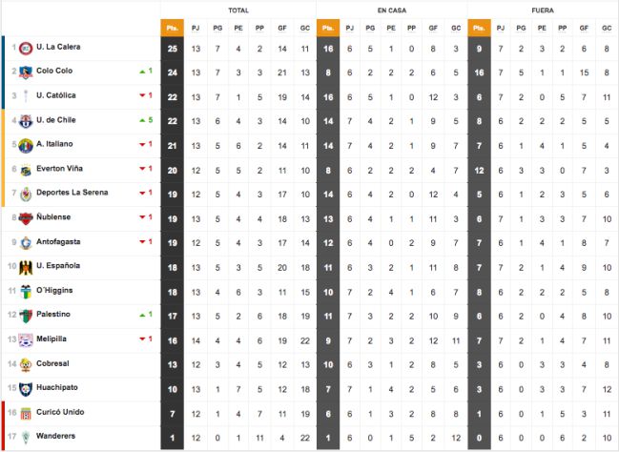Select the FUERA standings header
The height and width of the screenshot is (452, 619).
[543, 9]
